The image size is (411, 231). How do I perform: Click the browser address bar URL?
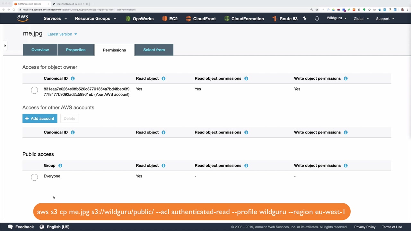(x=79, y=10)
